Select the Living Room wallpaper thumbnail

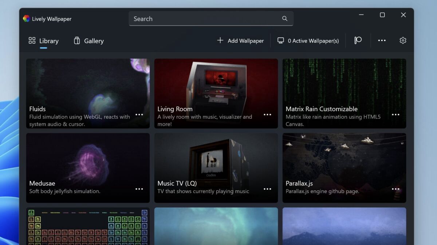tap(216, 83)
